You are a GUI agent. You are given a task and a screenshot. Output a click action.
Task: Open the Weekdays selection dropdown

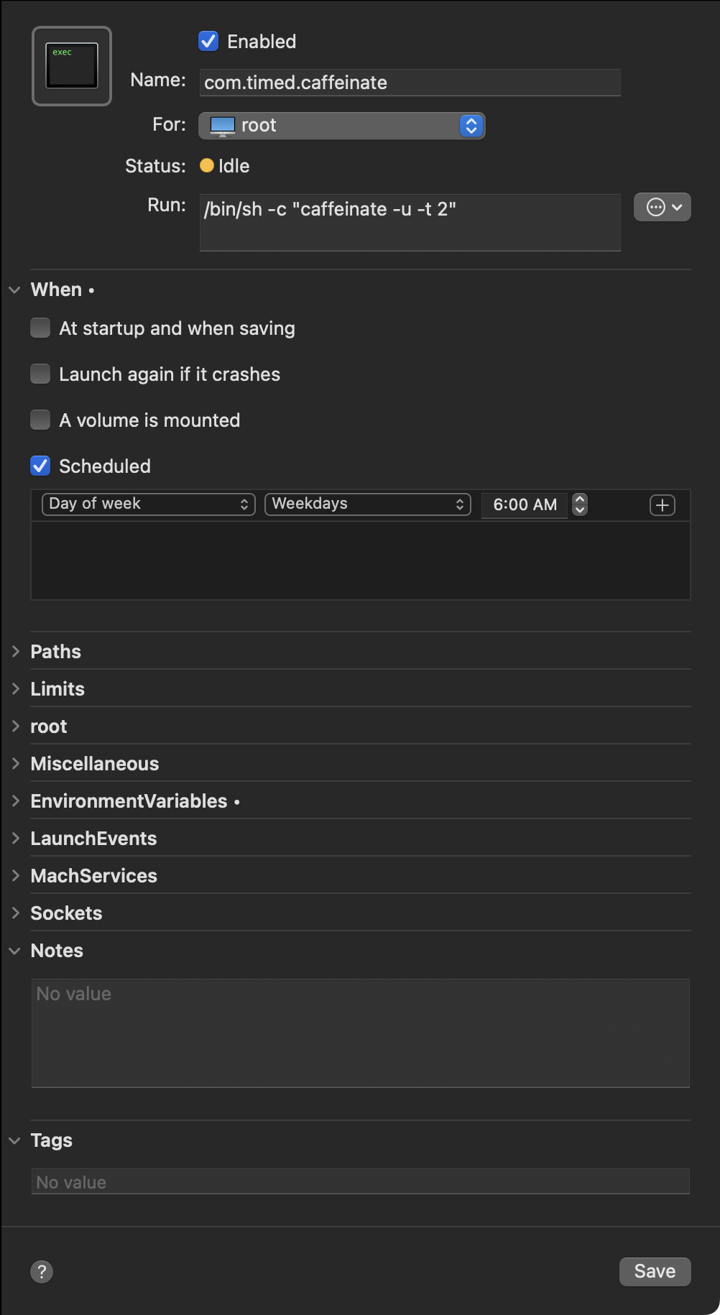tap(367, 504)
